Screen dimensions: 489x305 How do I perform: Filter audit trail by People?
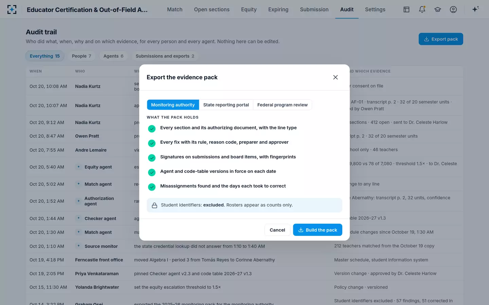coord(81,56)
